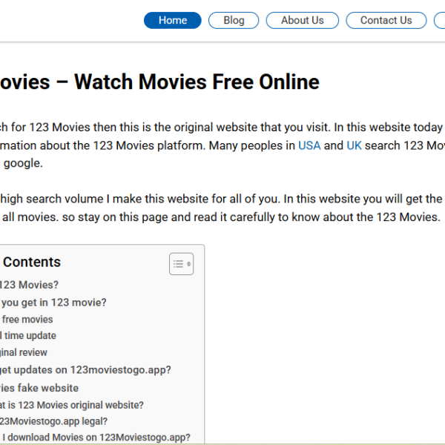Screen dimensions: 445x445
Task: Open the About Us page
Action: 303,21
